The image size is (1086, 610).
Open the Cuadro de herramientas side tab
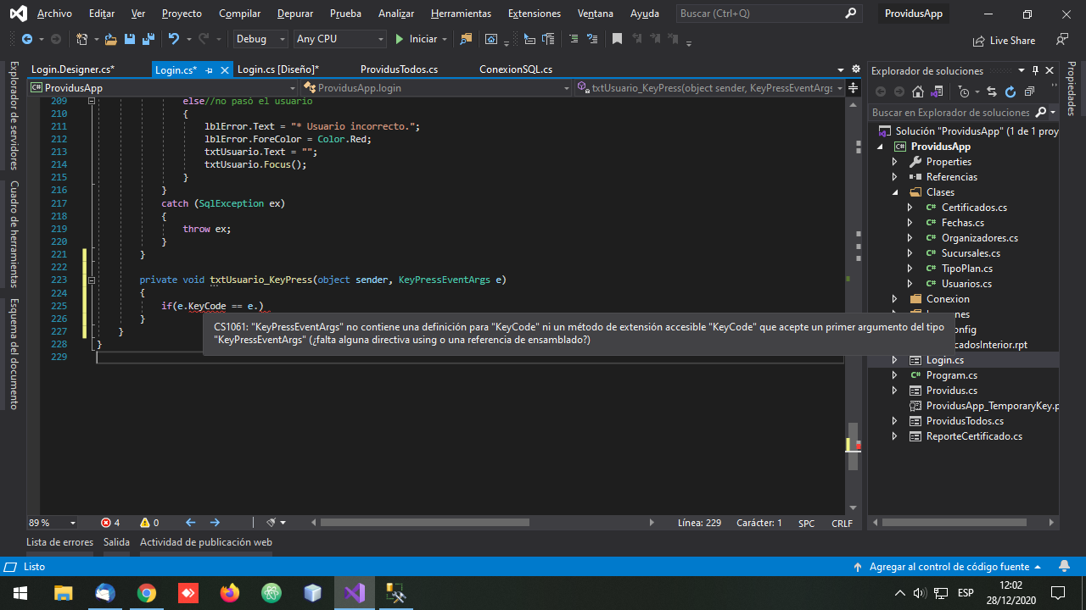pos(14,235)
